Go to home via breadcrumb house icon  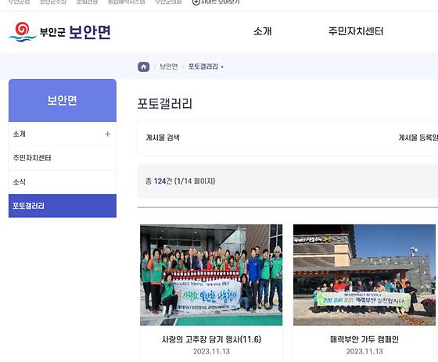pyautogui.click(x=144, y=66)
